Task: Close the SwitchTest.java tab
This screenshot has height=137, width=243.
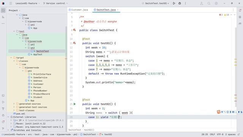Action: pyautogui.click(x=118, y=10)
